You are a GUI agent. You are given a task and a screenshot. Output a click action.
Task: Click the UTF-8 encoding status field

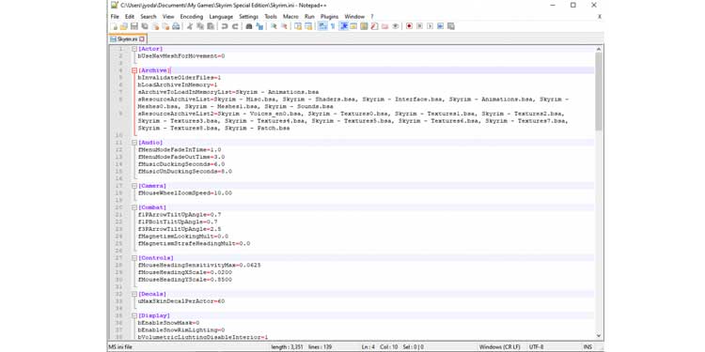537,347
